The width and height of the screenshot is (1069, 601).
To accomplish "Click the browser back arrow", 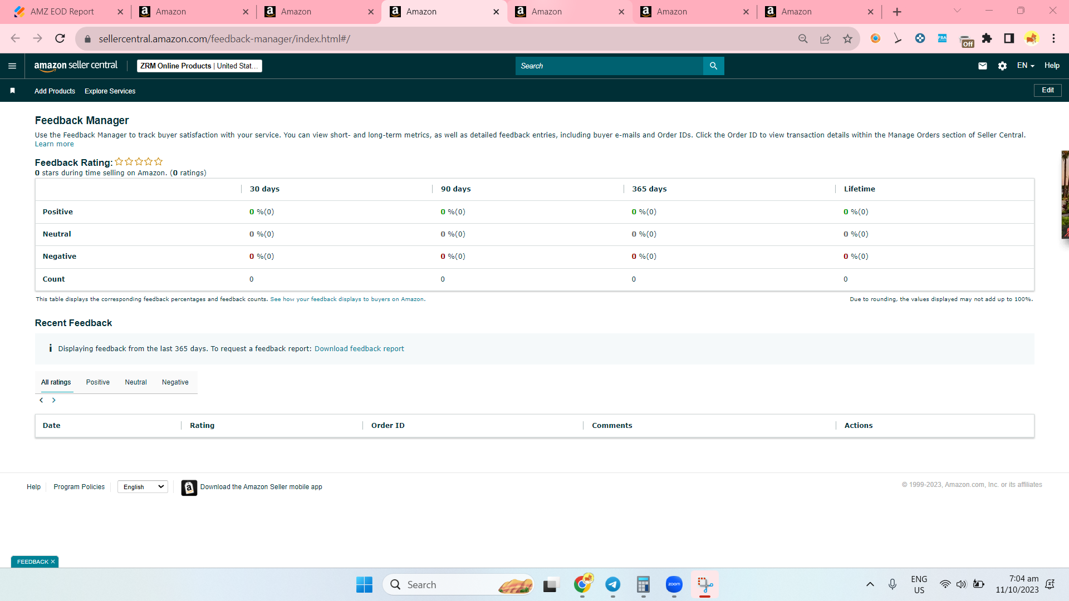I will (16, 38).
